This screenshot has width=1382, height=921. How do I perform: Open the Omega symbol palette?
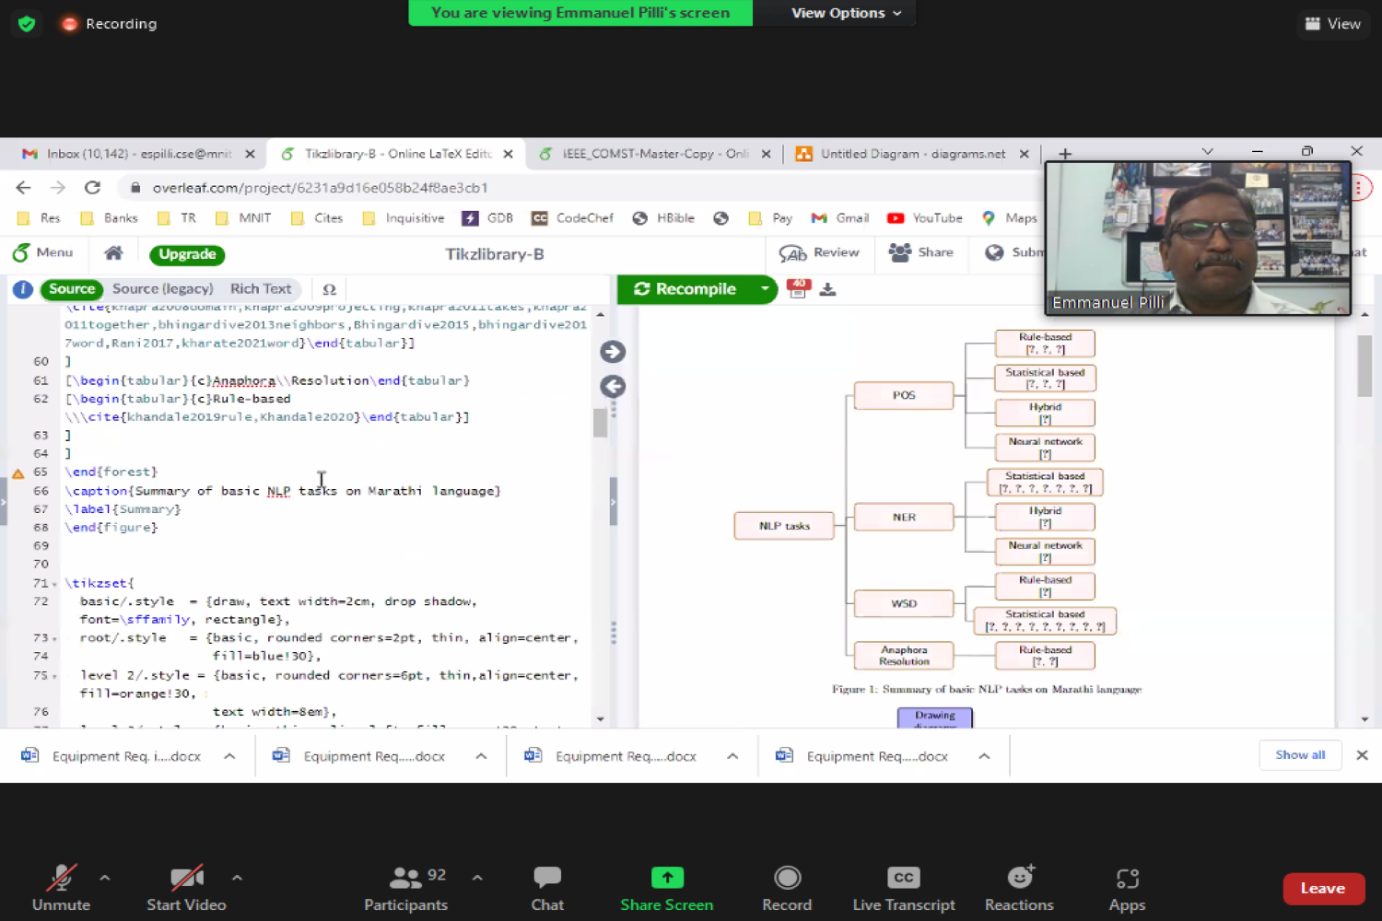pos(329,289)
